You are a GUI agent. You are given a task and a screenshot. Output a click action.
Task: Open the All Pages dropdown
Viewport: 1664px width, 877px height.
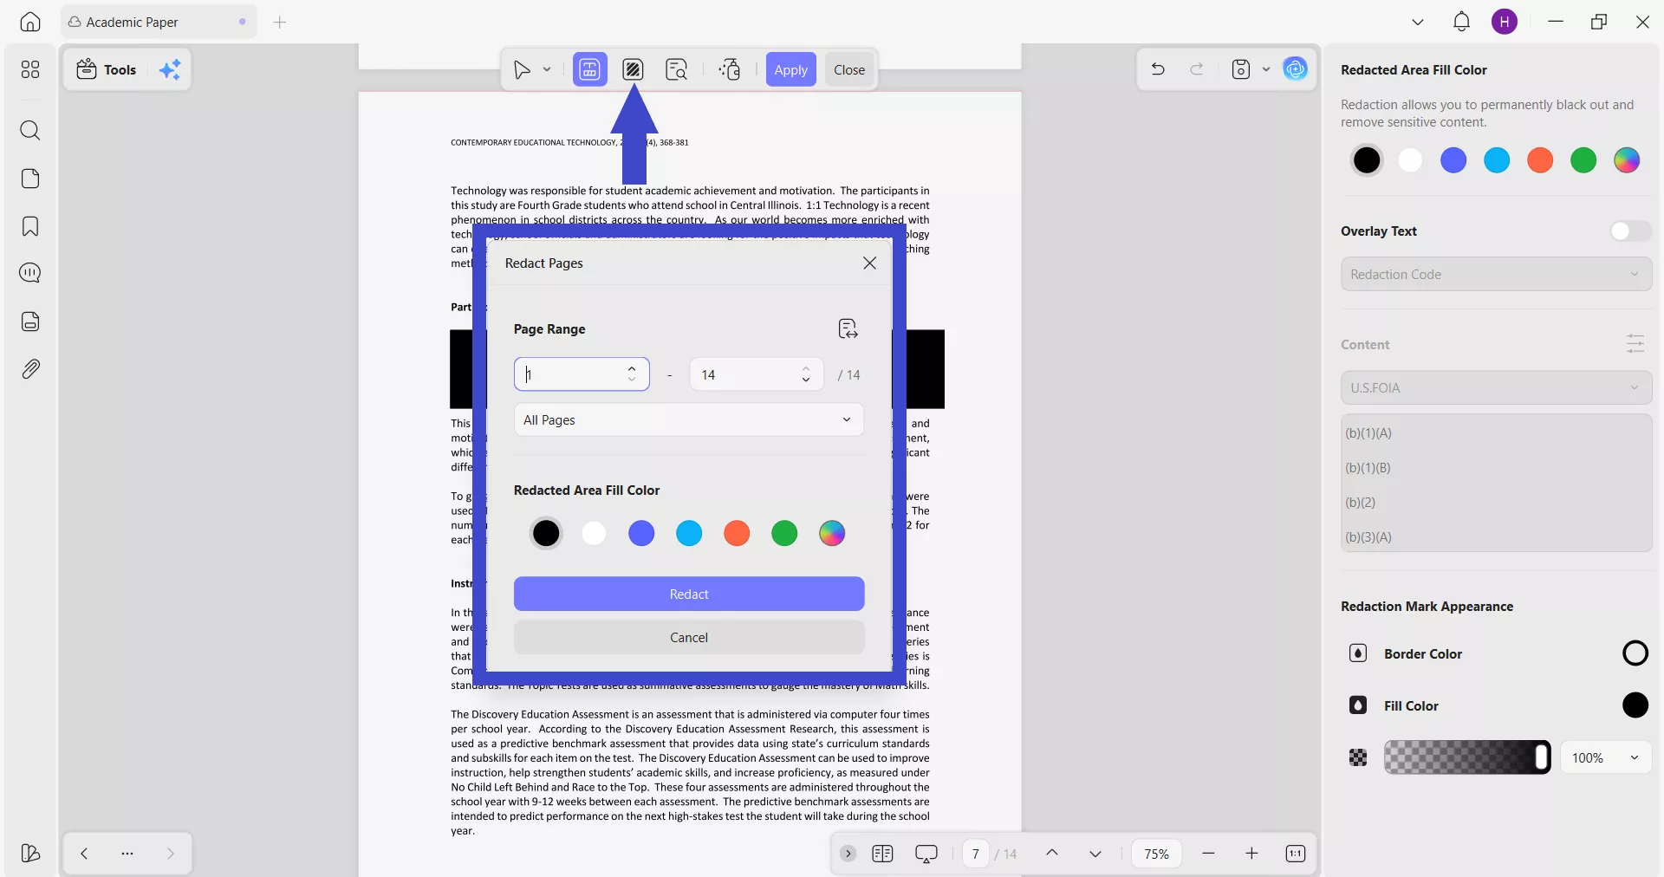pos(689,419)
